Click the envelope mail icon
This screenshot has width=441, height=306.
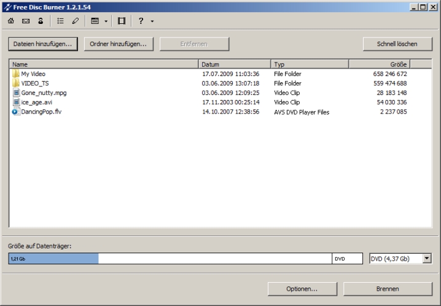[26, 21]
